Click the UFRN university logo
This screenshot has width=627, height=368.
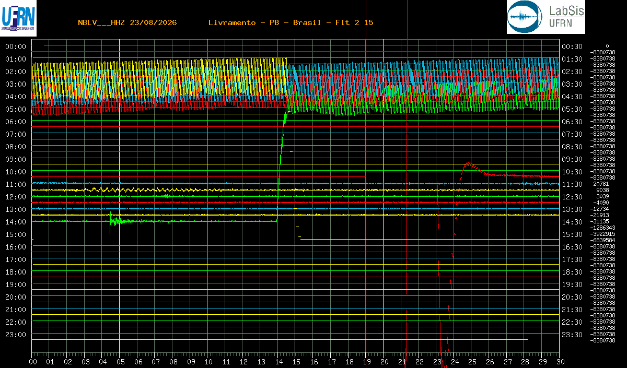[x=18, y=17]
